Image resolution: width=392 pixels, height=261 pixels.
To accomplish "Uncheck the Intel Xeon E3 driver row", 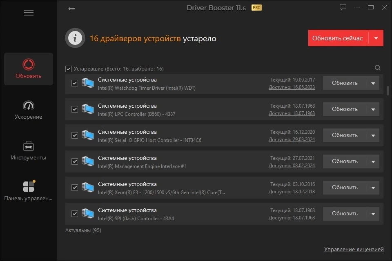I will (x=74, y=188).
